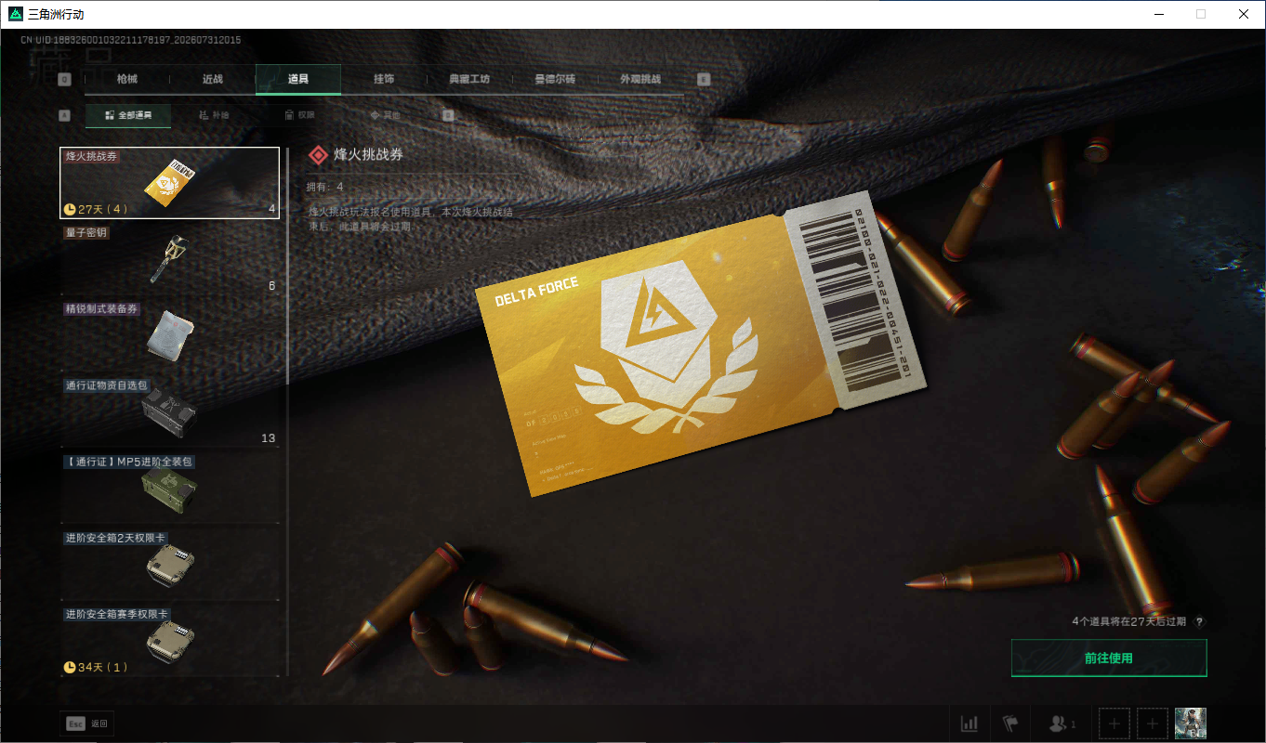Open the player avatar profile
1266x743 pixels.
click(x=1191, y=723)
